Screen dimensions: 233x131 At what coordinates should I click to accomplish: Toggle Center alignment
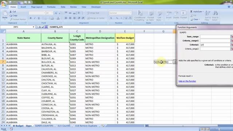coord(70,18)
